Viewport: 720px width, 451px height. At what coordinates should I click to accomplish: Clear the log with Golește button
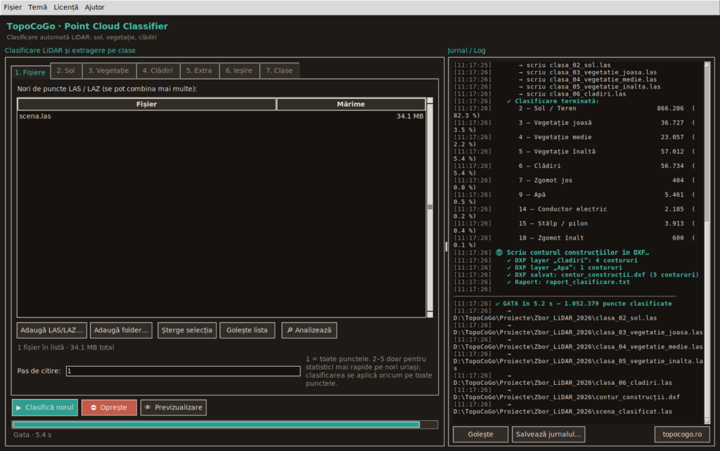click(x=480, y=434)
